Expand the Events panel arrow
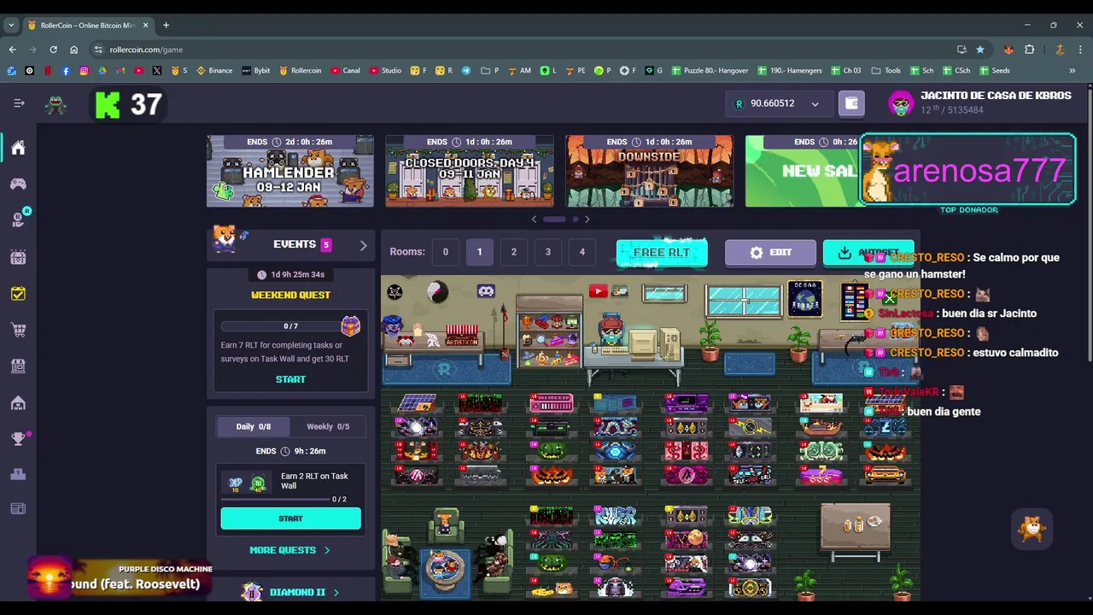 point(363,245)
